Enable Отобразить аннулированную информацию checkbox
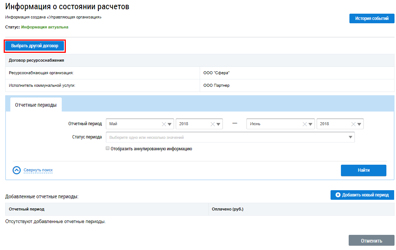Image resolution: width=396 pixels, height=250 pixels. tap(108, 148)
